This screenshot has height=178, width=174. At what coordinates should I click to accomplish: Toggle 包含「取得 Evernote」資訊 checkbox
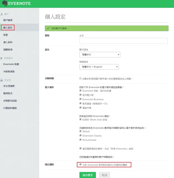(x=80, y=148)
